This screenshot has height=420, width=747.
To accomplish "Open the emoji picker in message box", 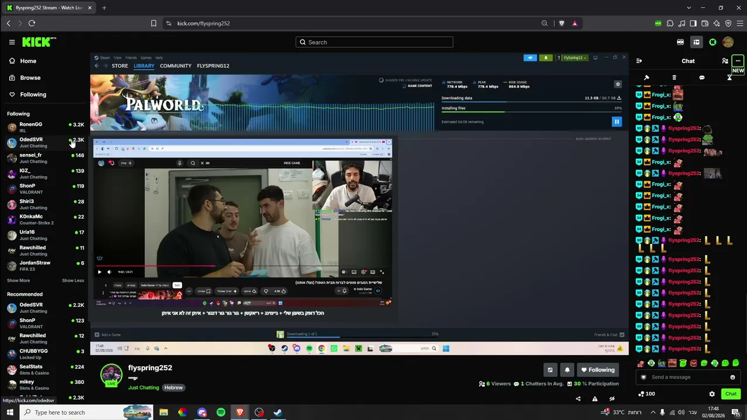I will click(x=732, y=377).
